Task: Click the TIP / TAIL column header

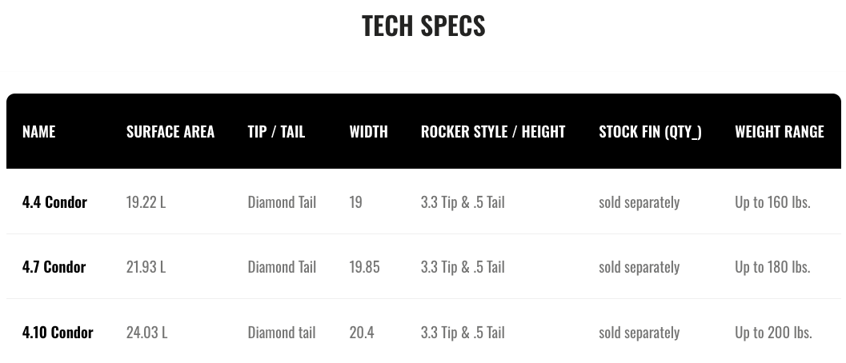Action: click(x=276, y=131)
